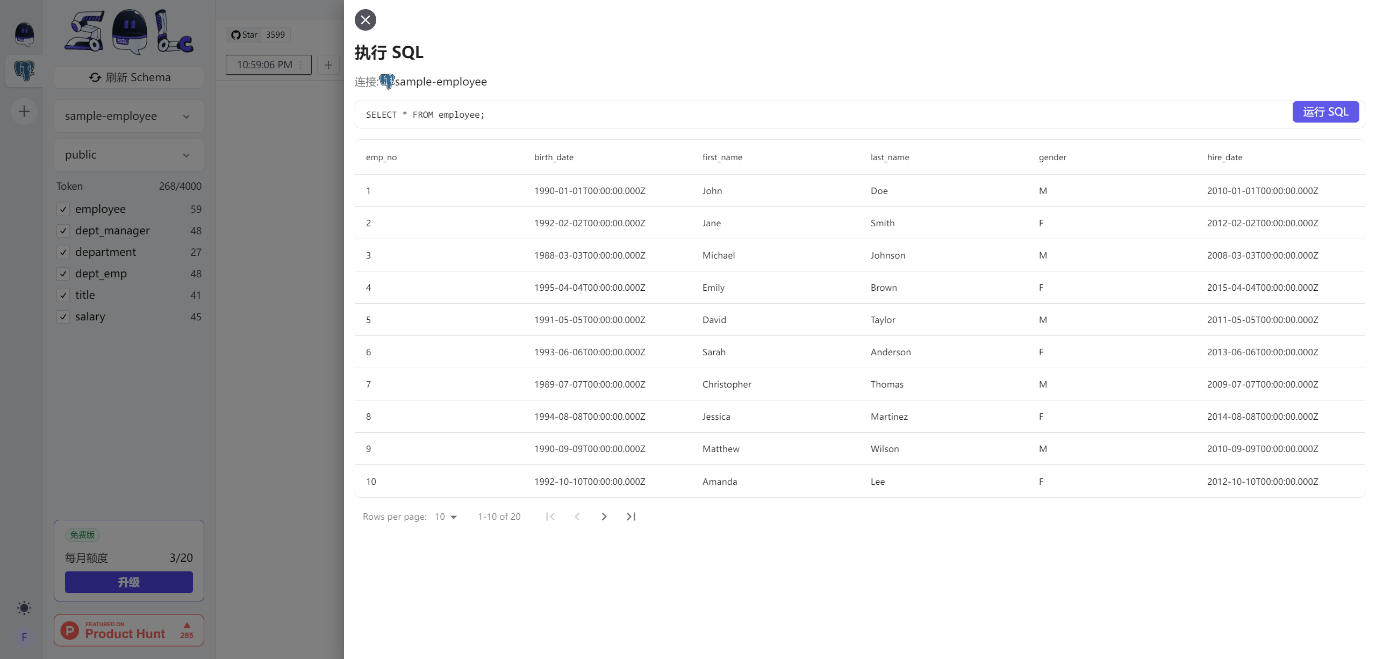Viewport: 1376px width, 659px height.
Task: Run the query with 运行 SQL button
Action: pos(1325,112)
